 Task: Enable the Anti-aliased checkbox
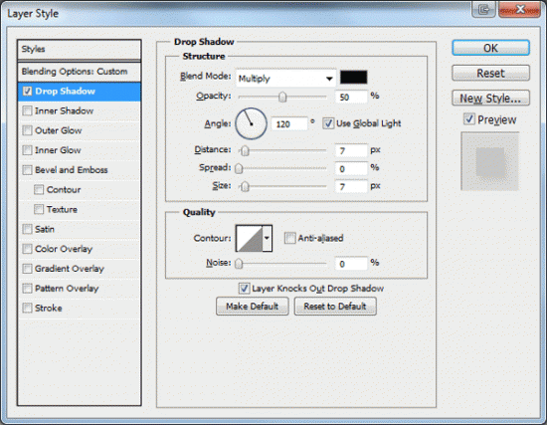(x=289, y=238)
